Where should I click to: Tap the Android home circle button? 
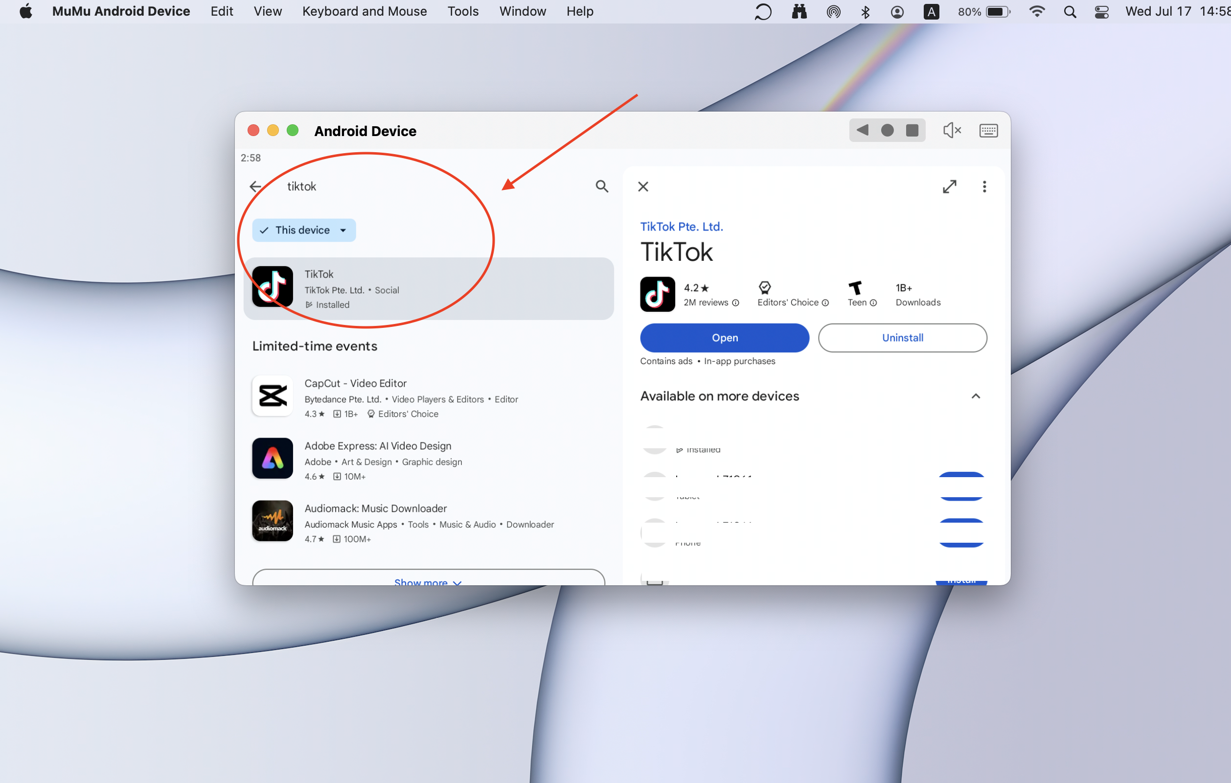click(887, 130)
